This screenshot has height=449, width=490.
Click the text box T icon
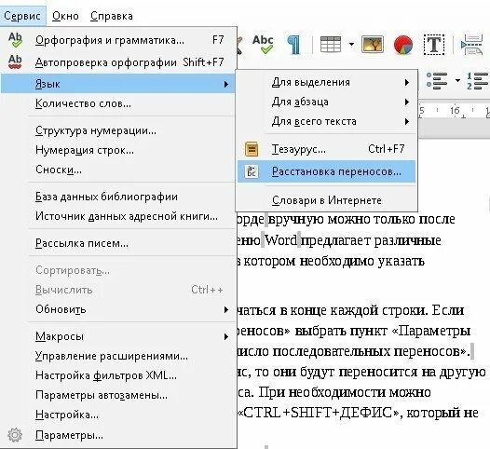(x=434, y=45)
